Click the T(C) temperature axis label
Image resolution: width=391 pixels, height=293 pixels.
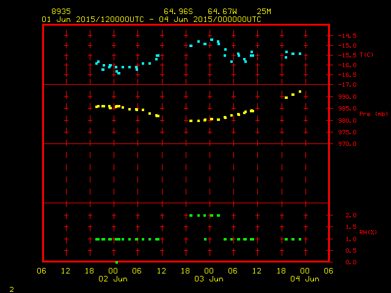coord(367,55)
